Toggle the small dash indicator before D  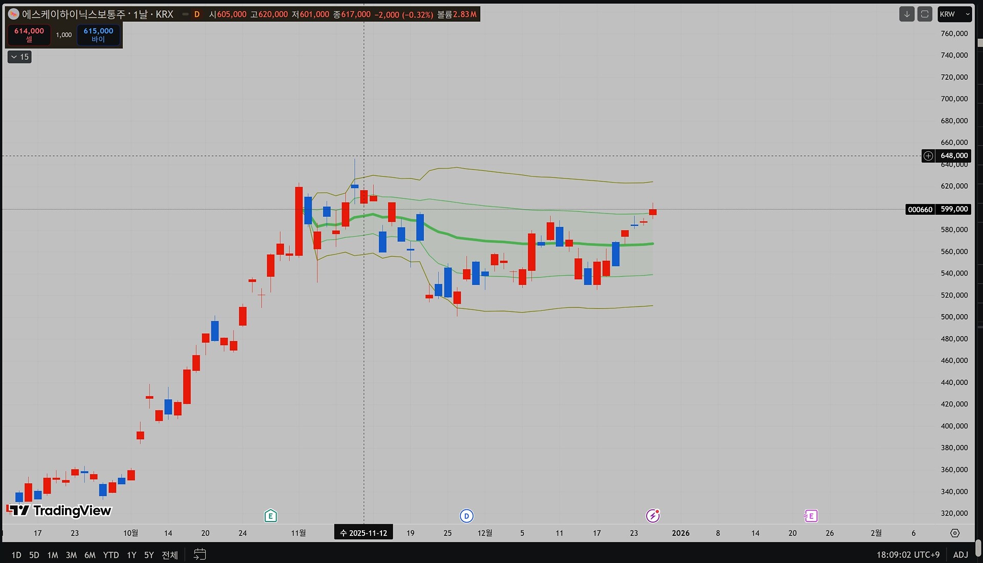[x=185, y=14]
